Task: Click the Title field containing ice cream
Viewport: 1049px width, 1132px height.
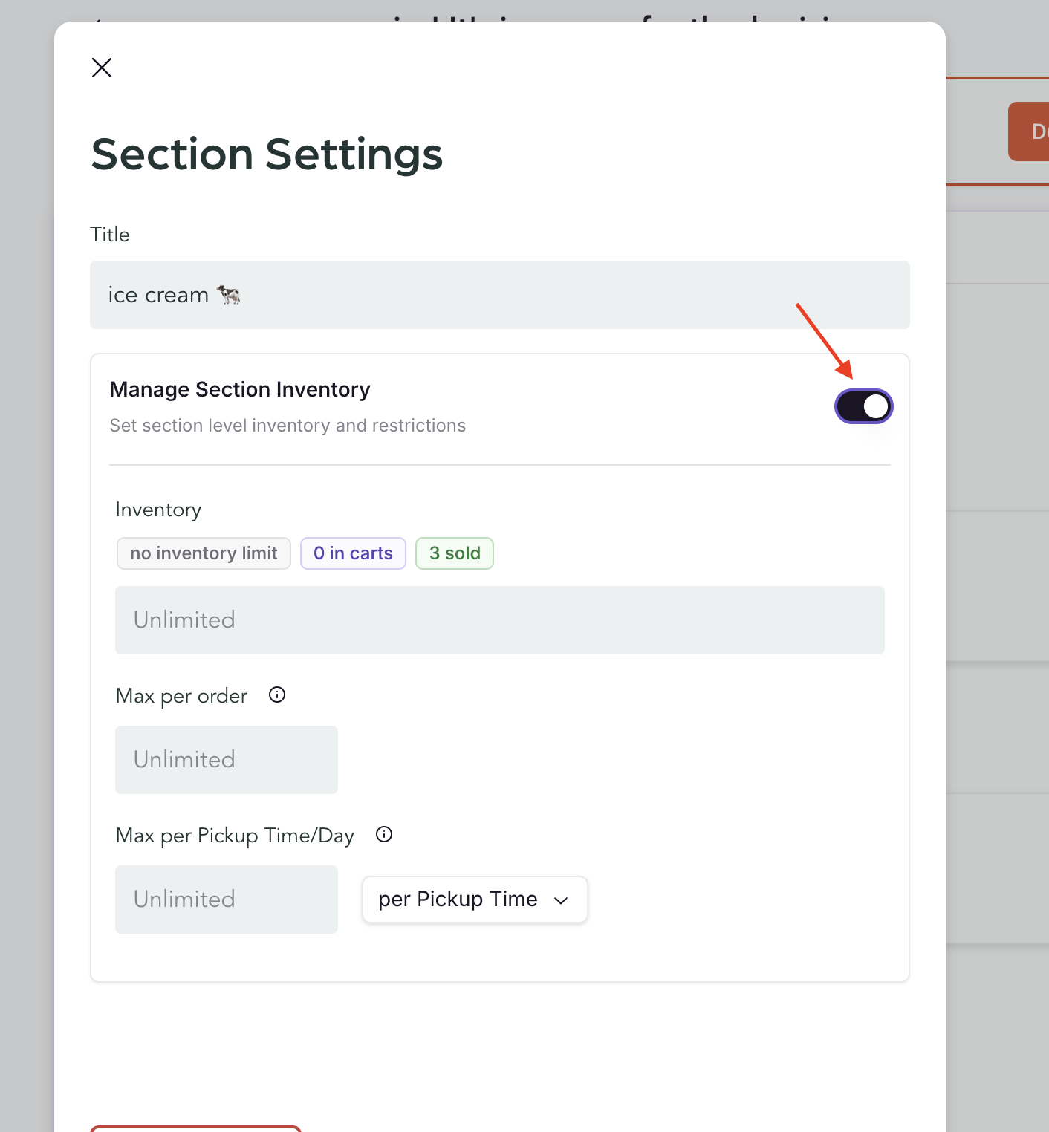Action: click(x=499, y=295)
